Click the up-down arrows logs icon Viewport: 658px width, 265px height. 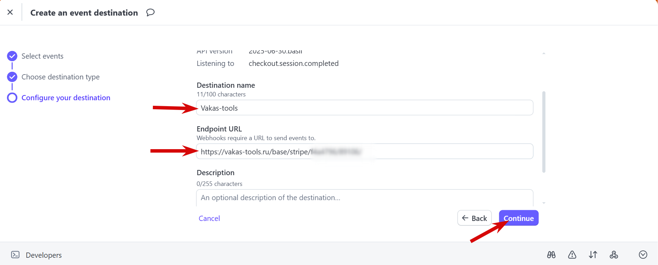593,255
